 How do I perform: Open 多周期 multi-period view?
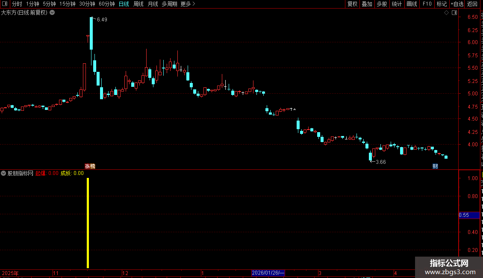[169, 4]
